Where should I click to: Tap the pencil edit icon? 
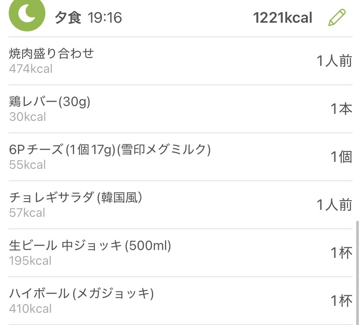pos(337,17)
